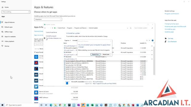
Task: Collapse the Microsoft Windows group
Action: (152, 59)
